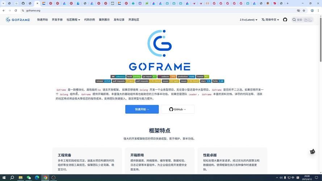Click the pull requests open badge

(123, 81)
